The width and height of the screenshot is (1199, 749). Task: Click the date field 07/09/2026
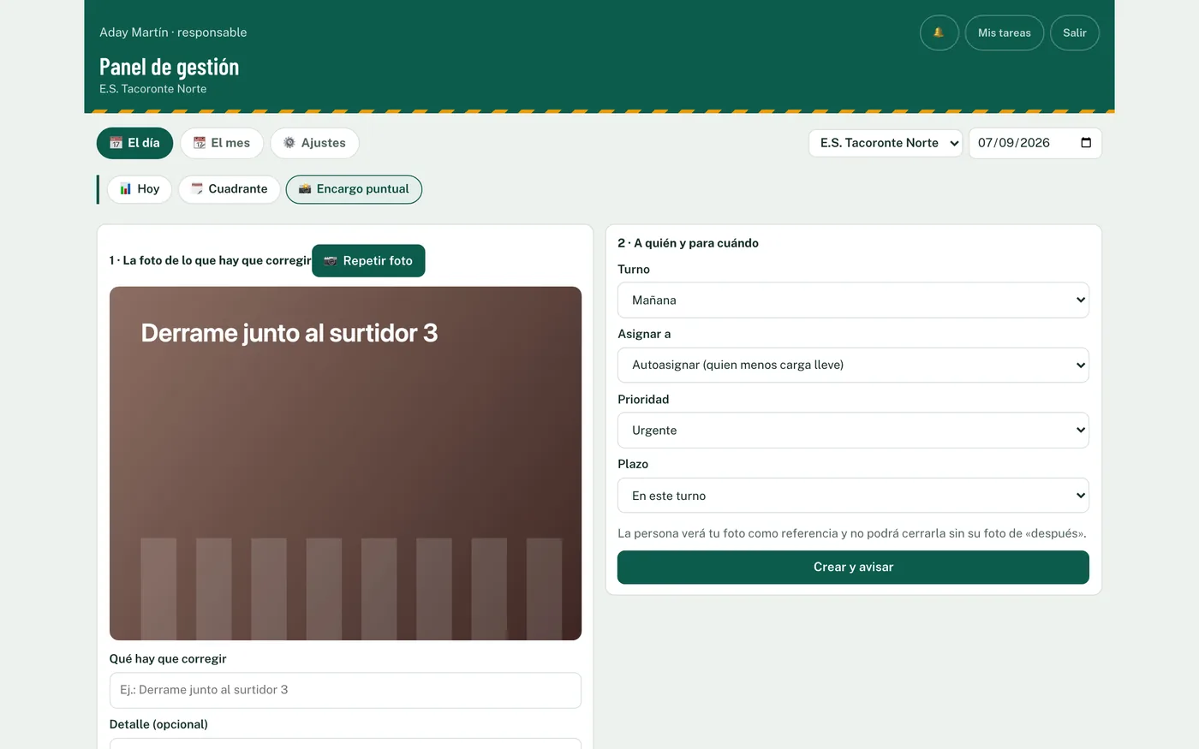click(x=1035, y=143)
